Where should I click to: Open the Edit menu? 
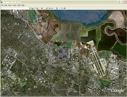(6, 5)
